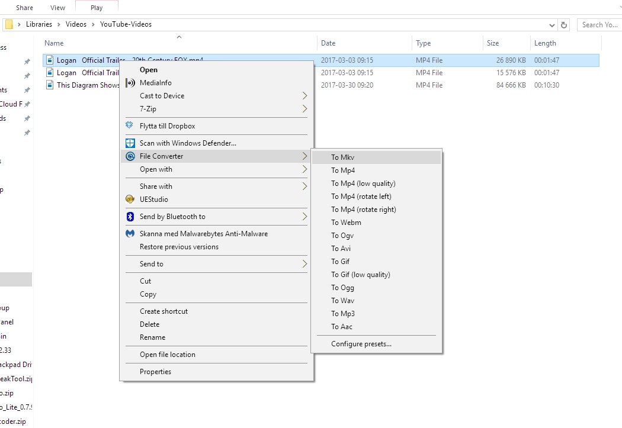The image size is (622, 428).
Task: Sort by the Date column header
Action: coord(364,43)
